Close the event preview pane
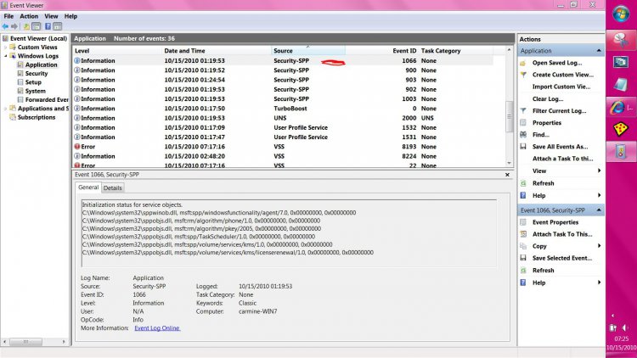637x358 pixels. tap(507, 175)
